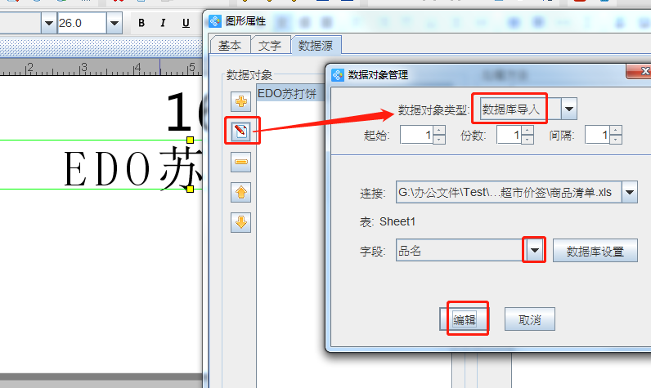Move data object down with arrow icon
The image size is (651, 388).
click(241, 222)
